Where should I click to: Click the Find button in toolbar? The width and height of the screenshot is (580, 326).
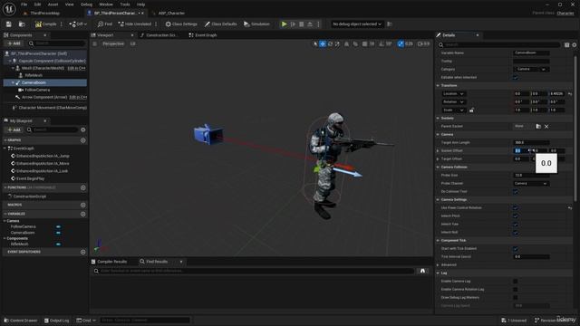click(x=105, y=24)
